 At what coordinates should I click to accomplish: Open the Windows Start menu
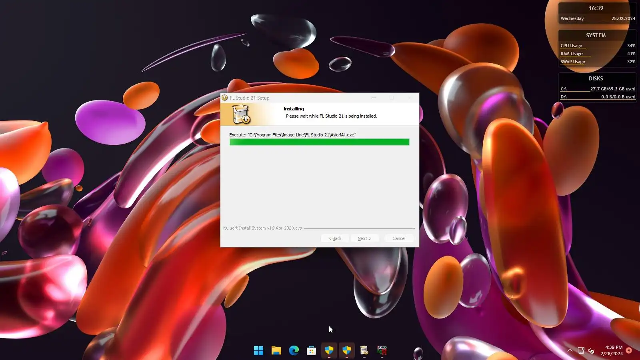coord(258,351)
